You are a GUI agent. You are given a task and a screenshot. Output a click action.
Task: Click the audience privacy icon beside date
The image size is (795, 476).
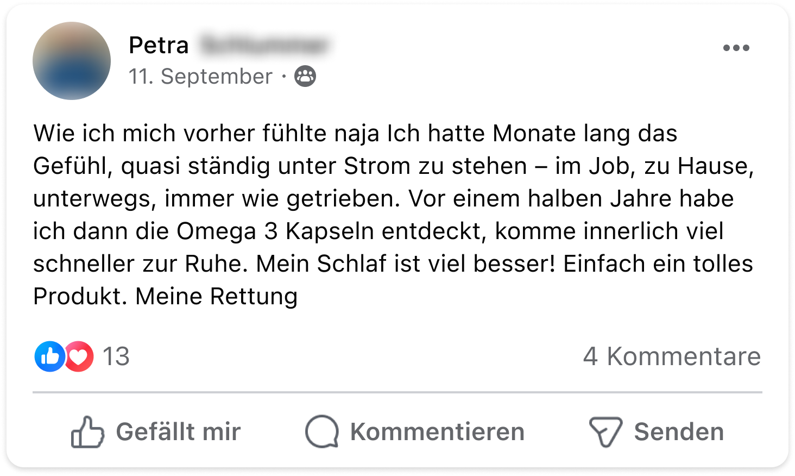[305, 77]
